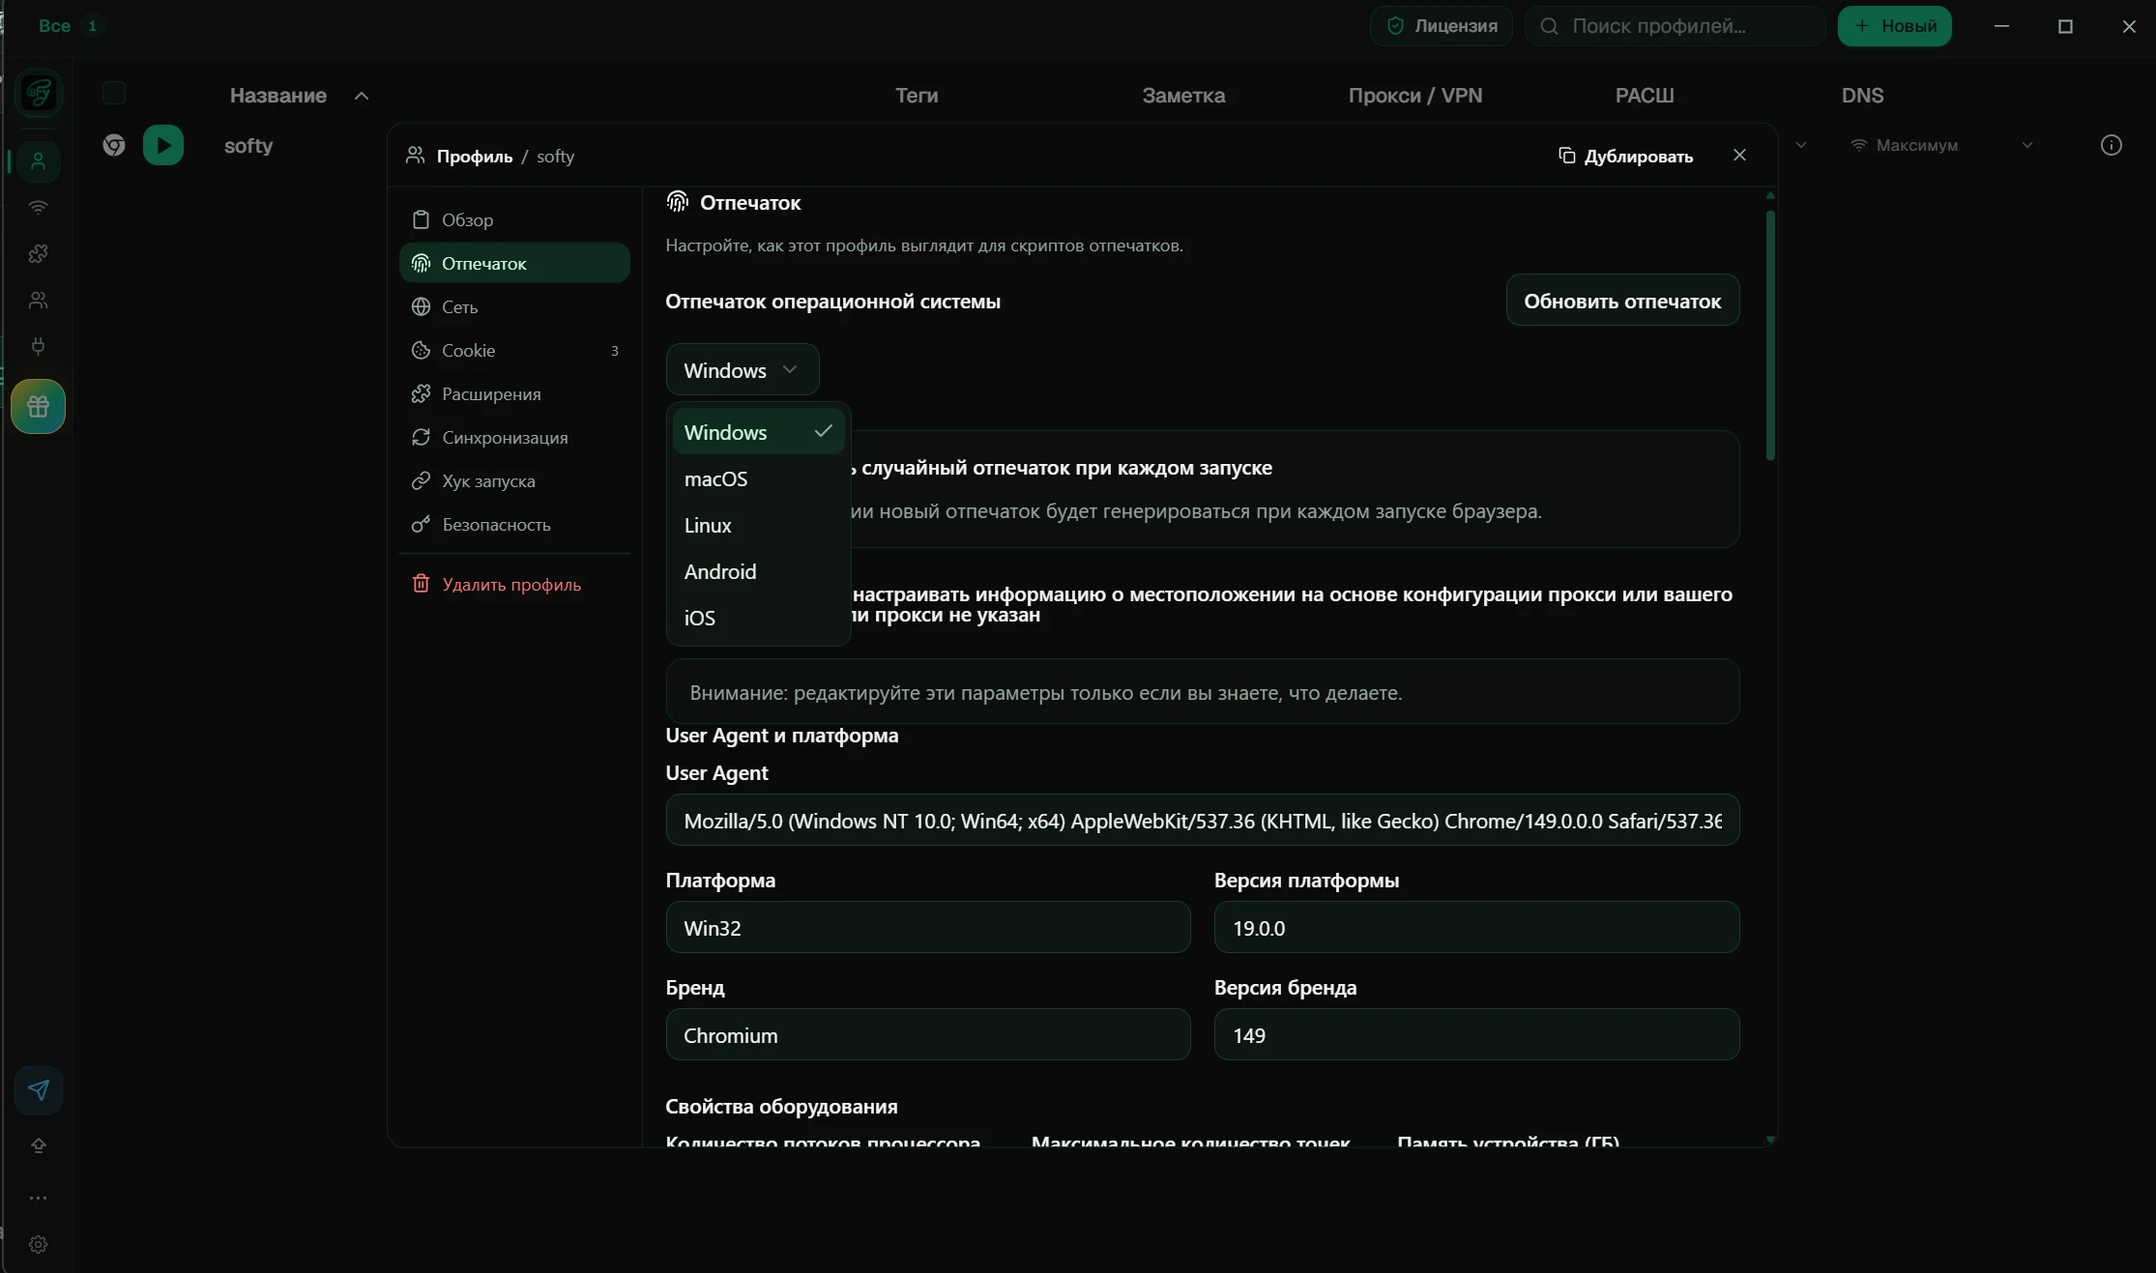This screenshot has width=2156, height=1273.
Task: Click the fingerprint icon beside Отпечаток heading
Action: click(x=678, y=201)
